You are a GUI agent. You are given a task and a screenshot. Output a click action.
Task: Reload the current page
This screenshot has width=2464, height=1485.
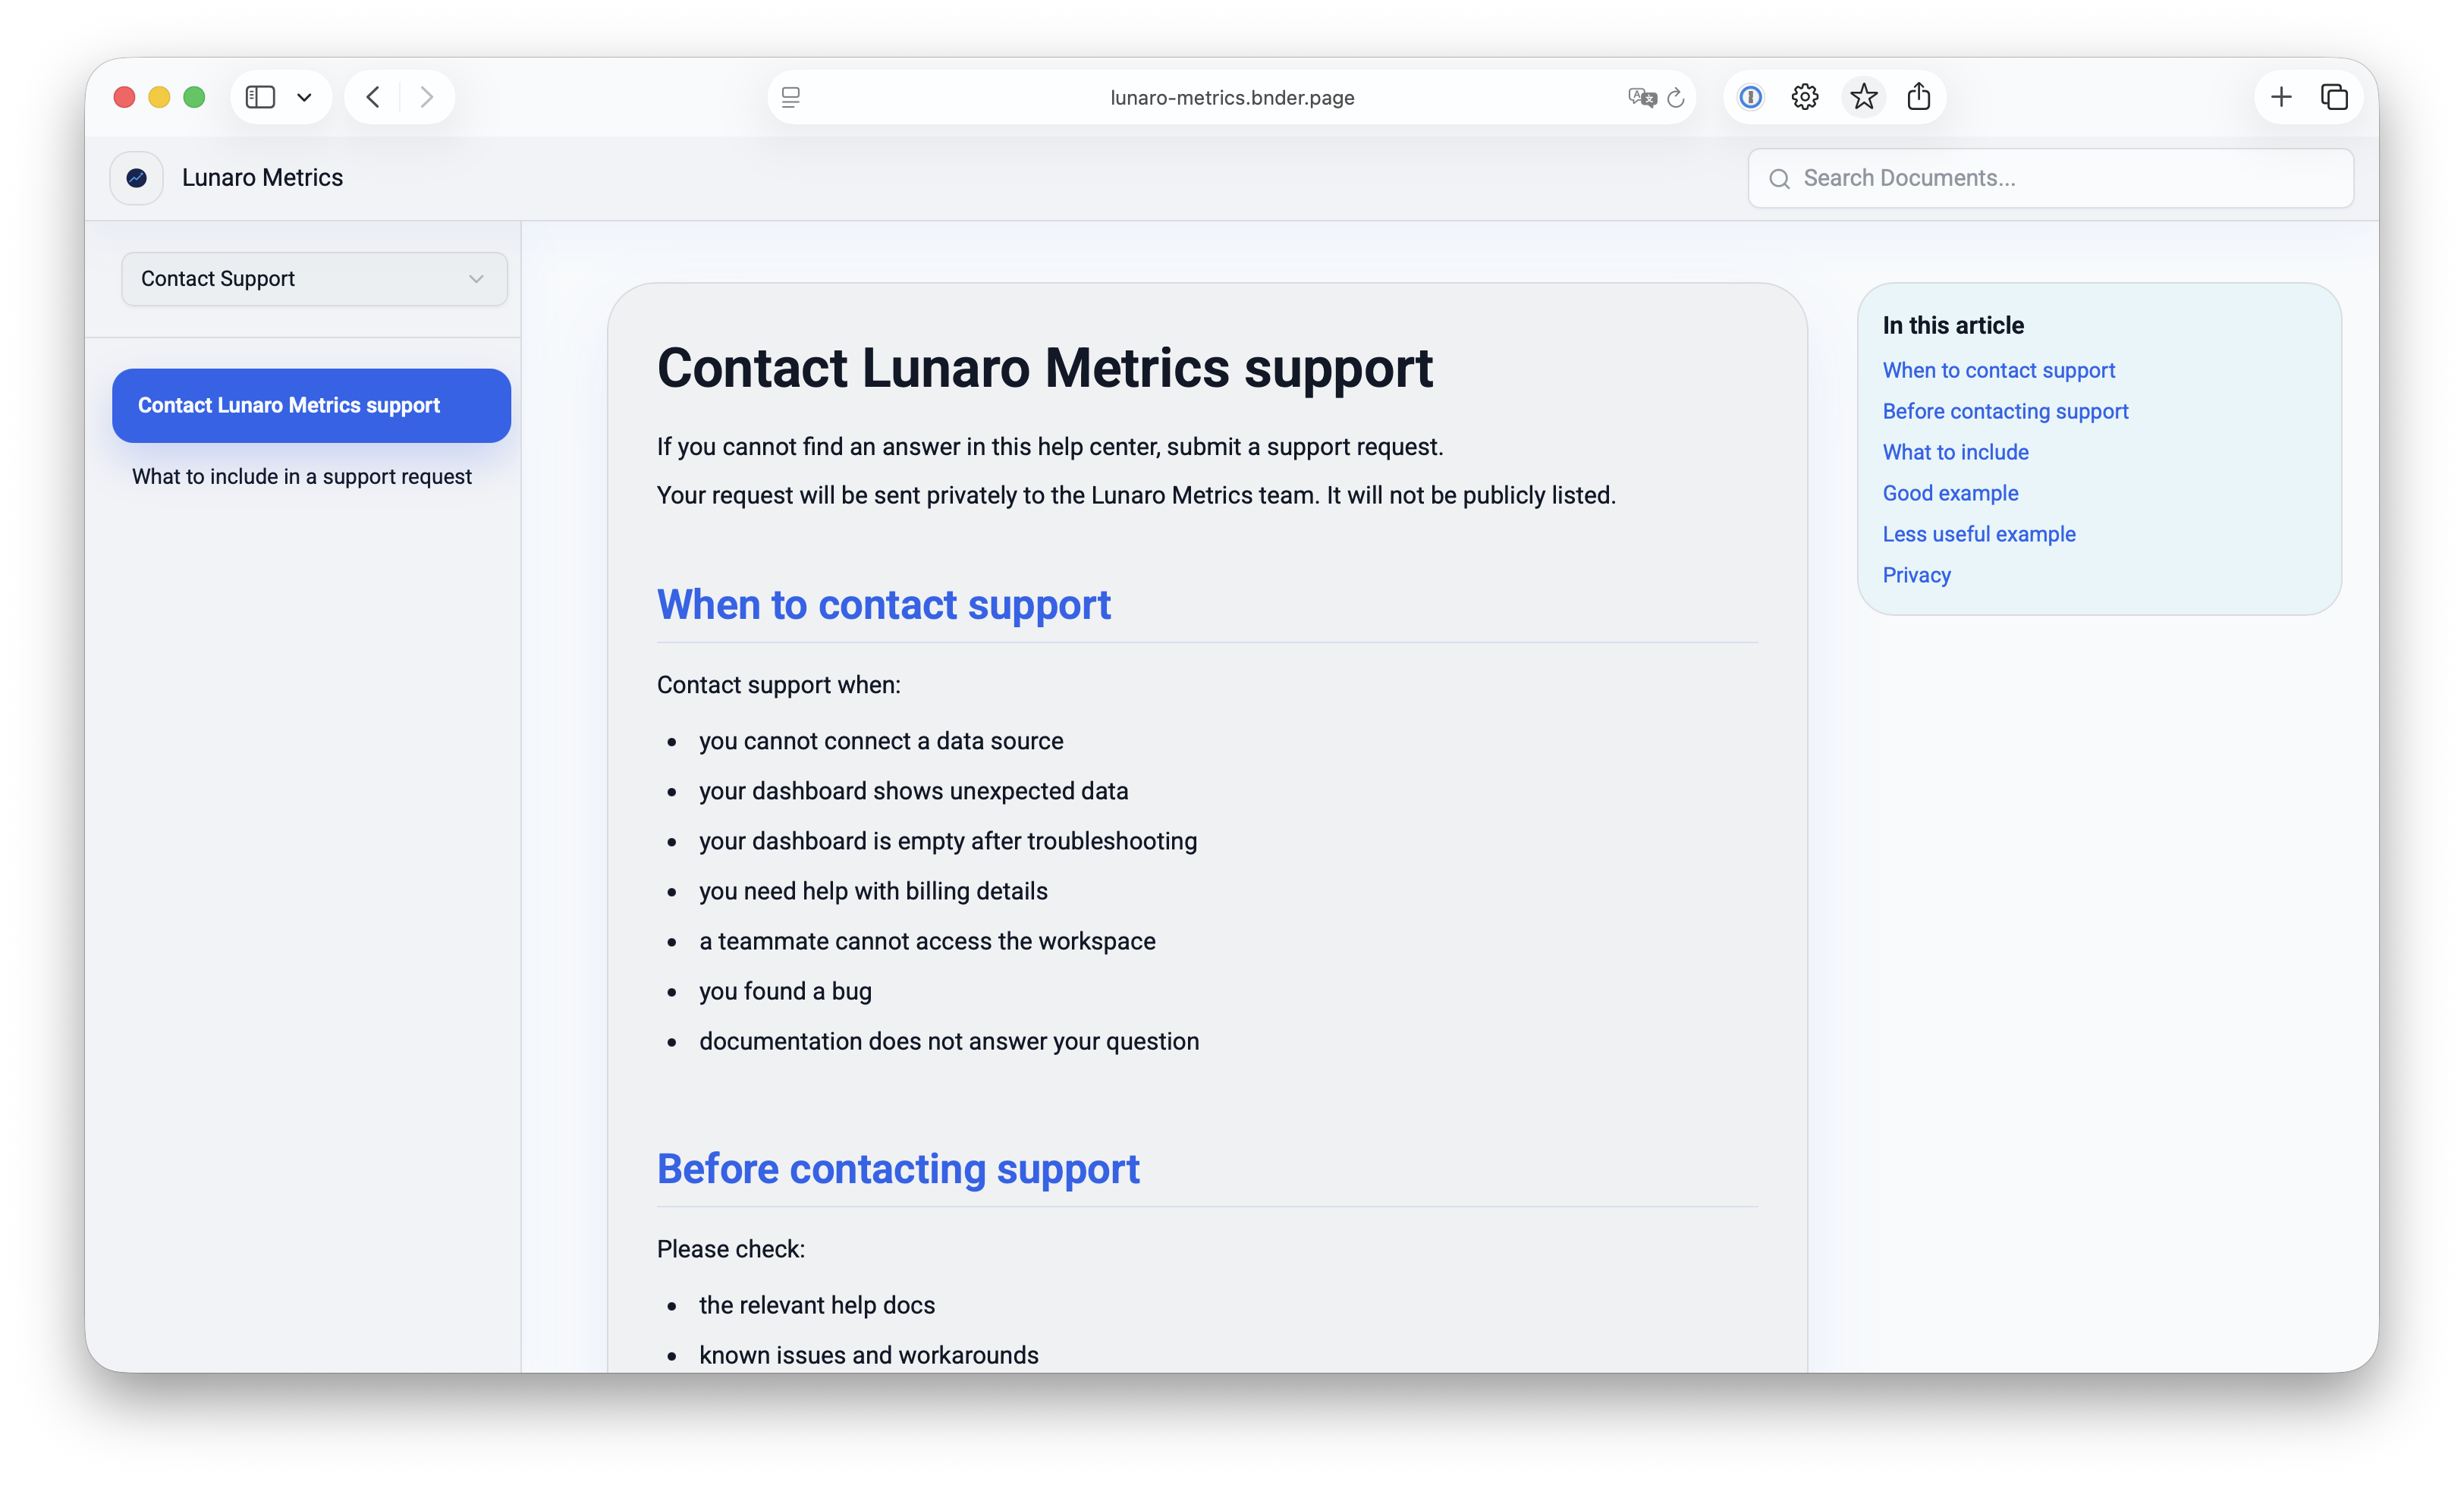tap(1677, 97)
